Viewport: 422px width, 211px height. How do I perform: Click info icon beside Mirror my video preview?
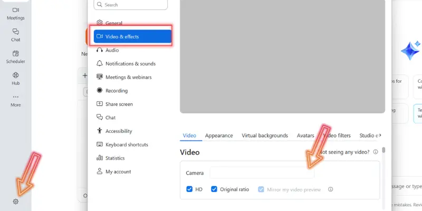(331, 189)
